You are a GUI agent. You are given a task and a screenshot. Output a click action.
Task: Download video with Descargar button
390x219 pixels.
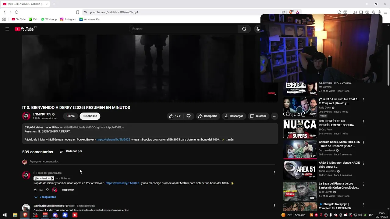coord(234,116)
